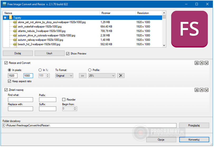Screen dimensions: 214x147
Task: Click the Konwertuj button to start conversion
Action: click(194, 140)
